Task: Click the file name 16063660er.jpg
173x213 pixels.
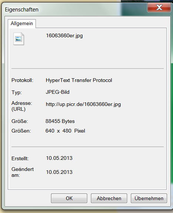Action: pos(64,36)
